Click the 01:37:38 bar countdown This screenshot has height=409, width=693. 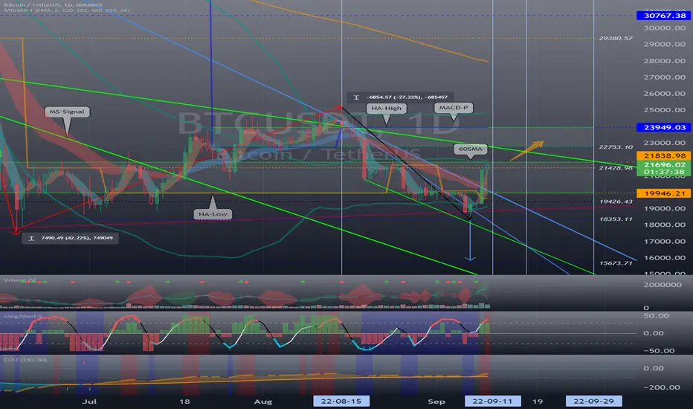(x=664, y=172)
